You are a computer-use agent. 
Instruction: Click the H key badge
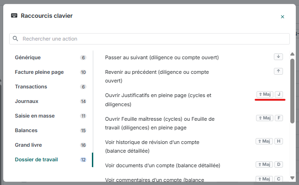coord(279,141)
